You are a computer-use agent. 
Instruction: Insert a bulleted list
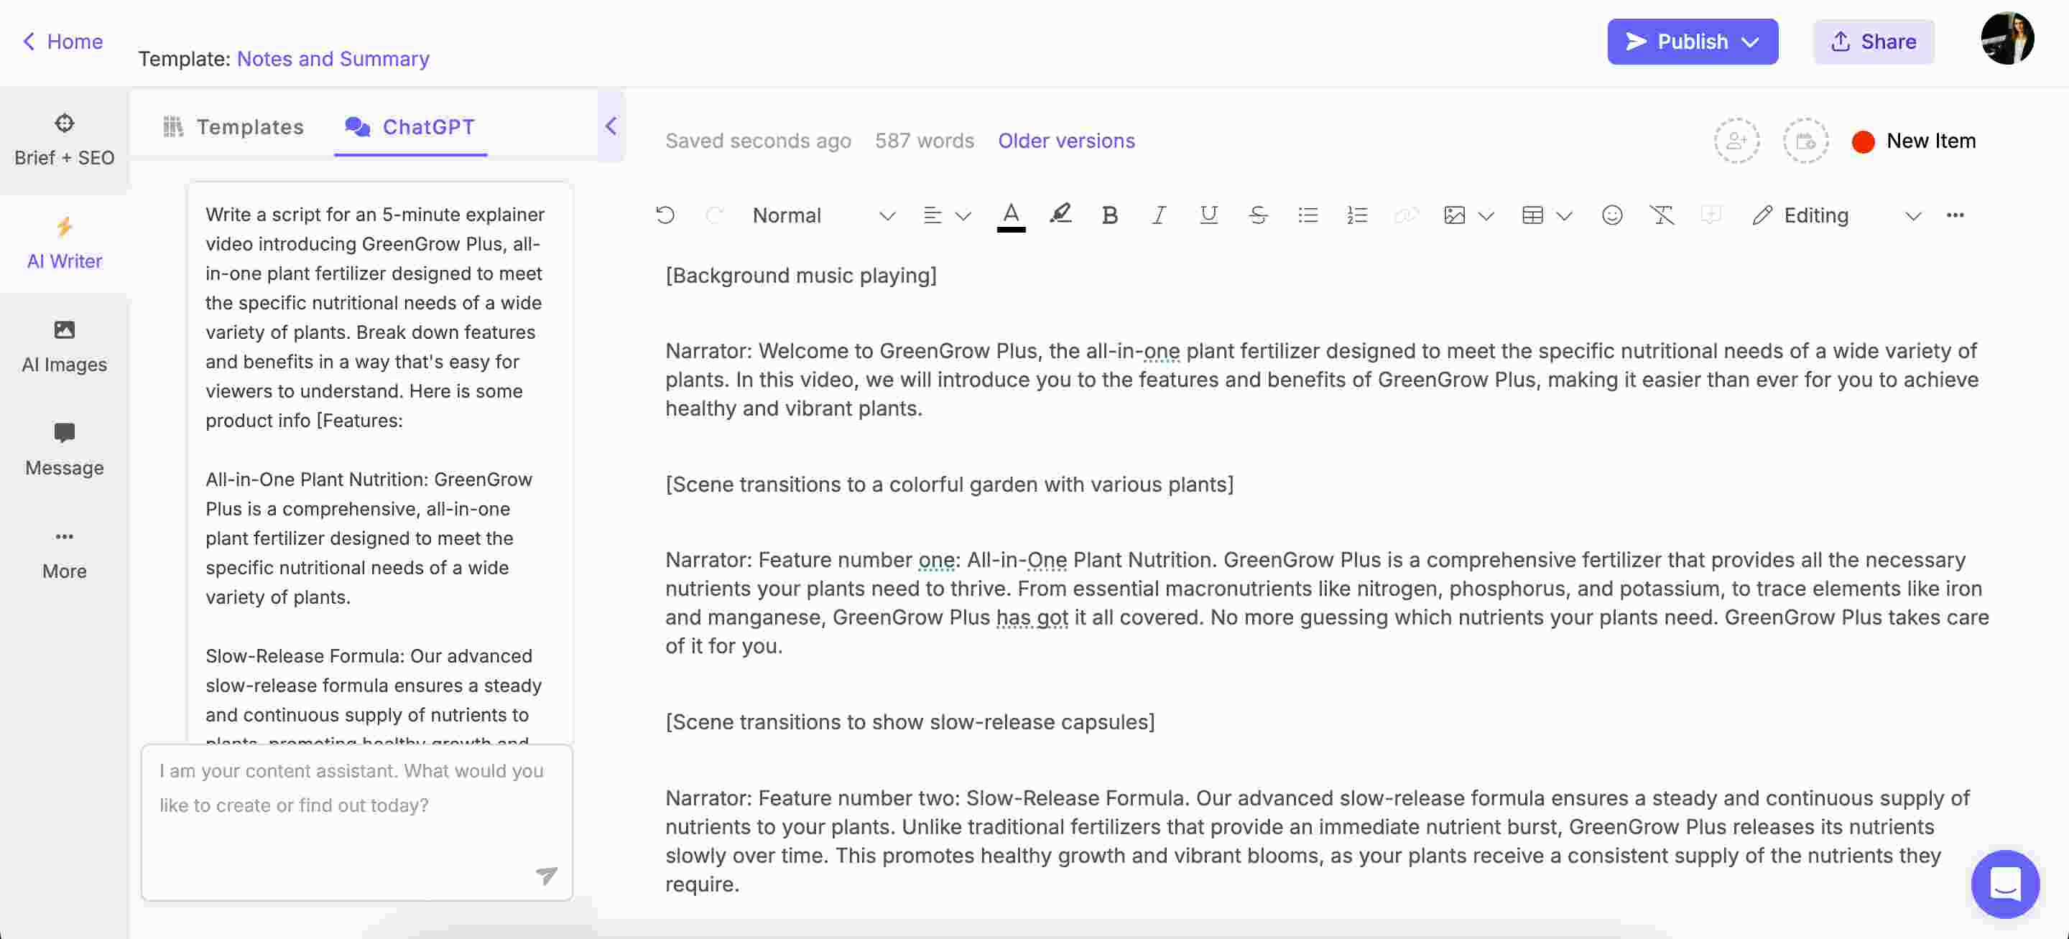point(1307,215)
